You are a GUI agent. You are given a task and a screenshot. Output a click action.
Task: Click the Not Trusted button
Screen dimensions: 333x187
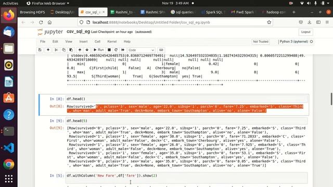pos(261,42)
